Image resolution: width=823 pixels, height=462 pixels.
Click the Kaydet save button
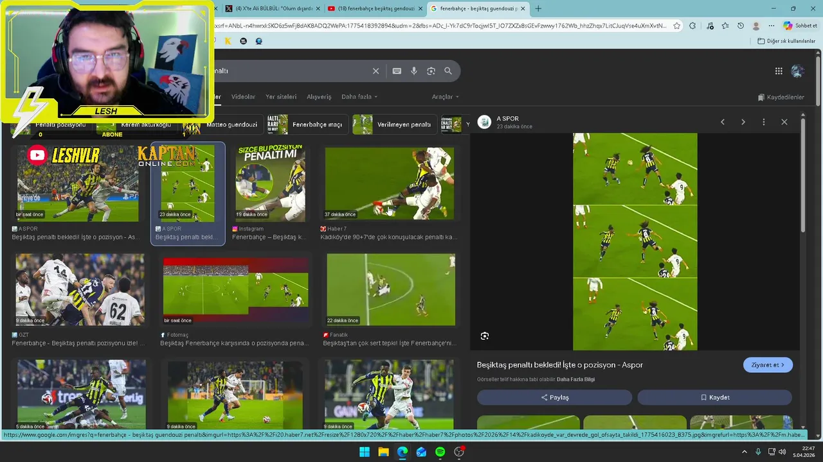point(714,397)
